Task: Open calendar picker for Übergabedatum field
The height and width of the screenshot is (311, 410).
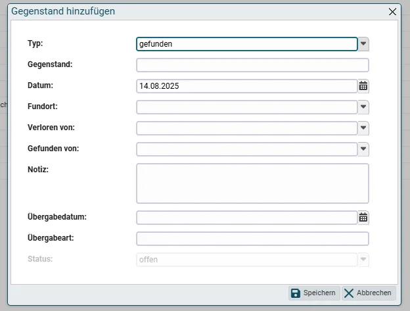Action: pos(363,218)
